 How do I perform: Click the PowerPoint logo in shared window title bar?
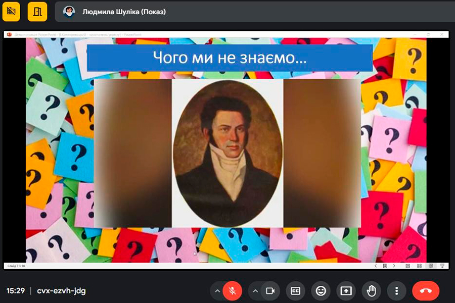[x=9, y=34]
